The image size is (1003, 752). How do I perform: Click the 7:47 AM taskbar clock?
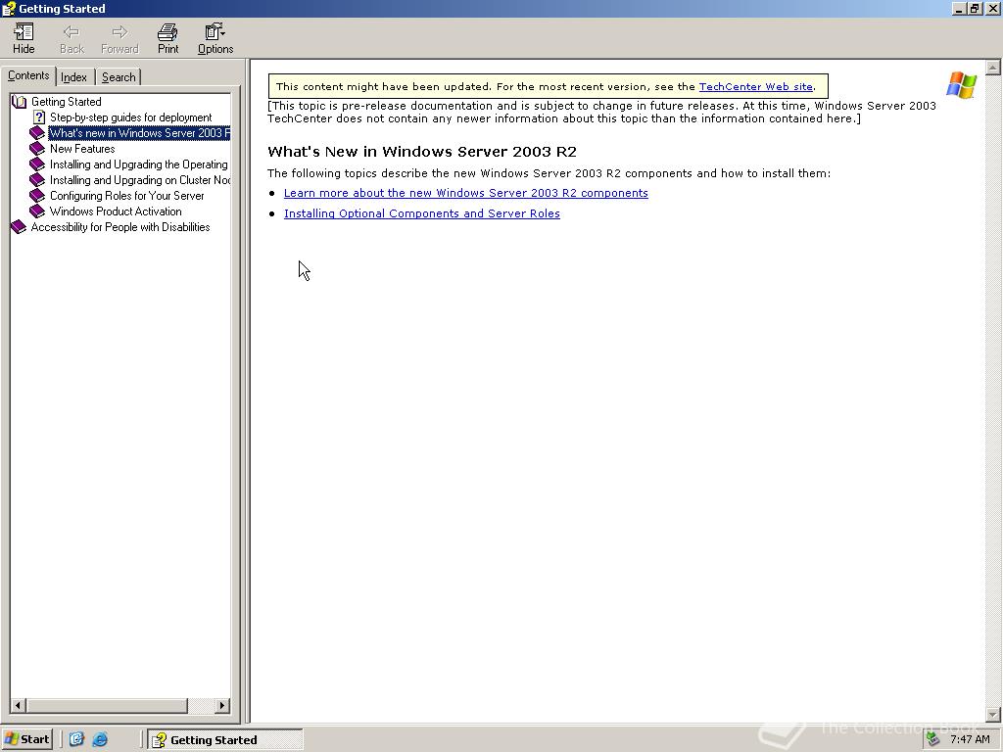pos(970,739)
